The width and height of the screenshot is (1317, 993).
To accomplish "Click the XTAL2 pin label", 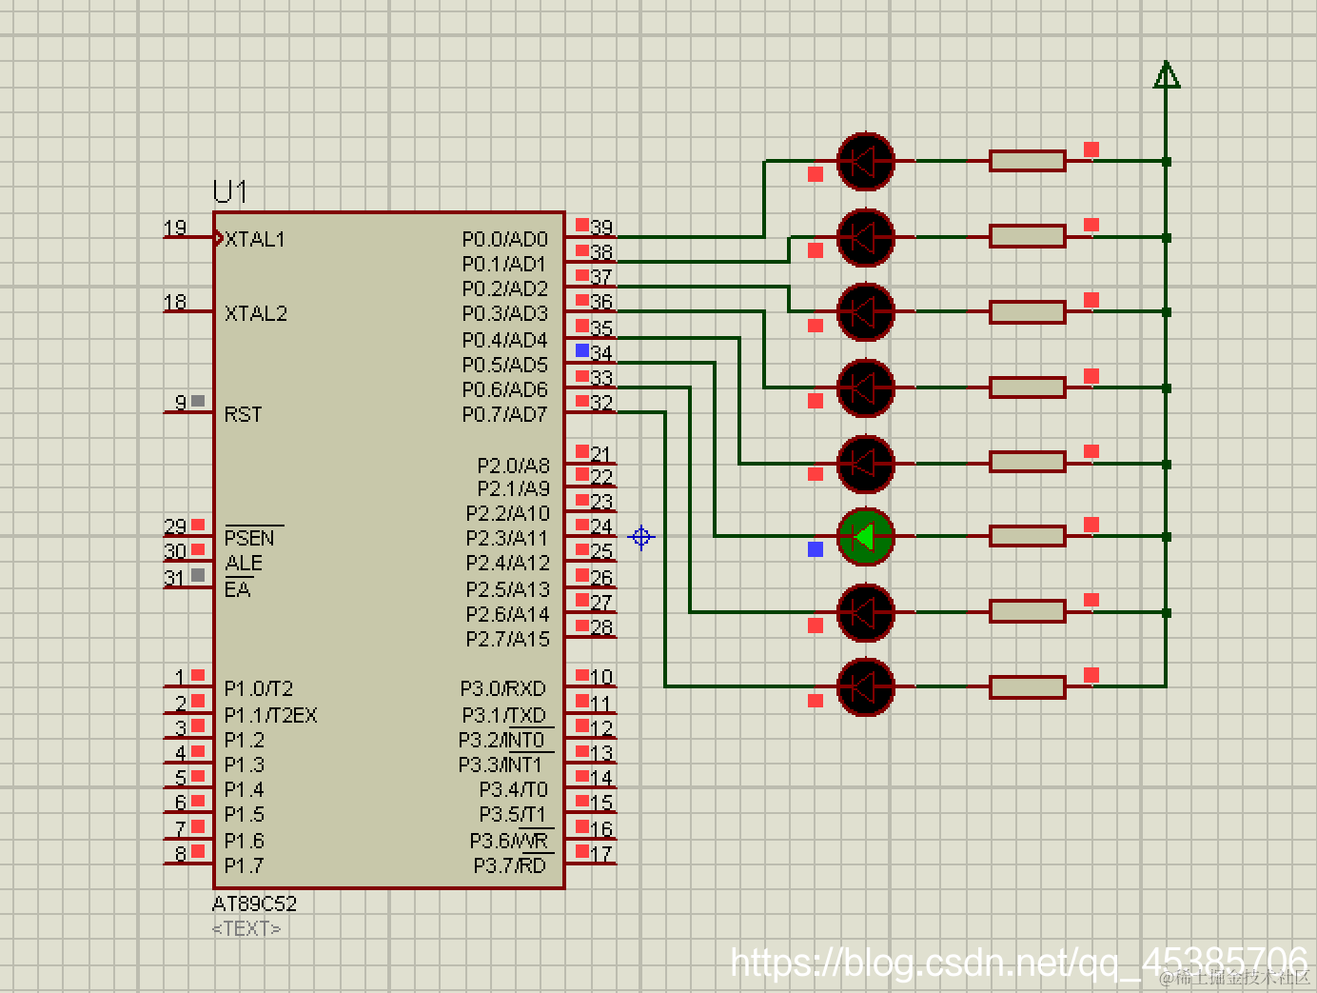I will point(256,313).
